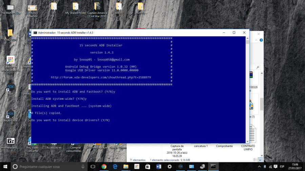Click 'Install ADB system-wide? (Y/N)y' line

coord(59,99)
